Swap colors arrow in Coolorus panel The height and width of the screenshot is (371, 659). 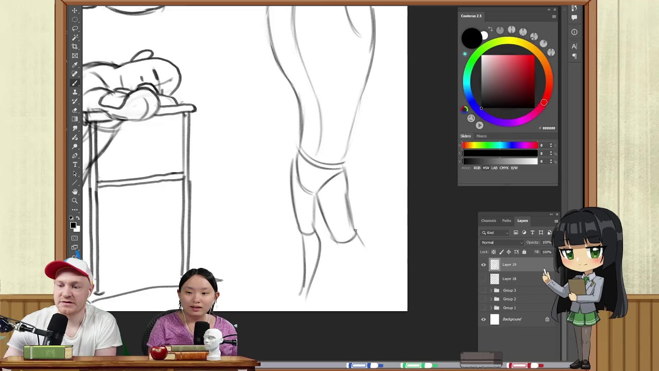pyautogui.click(x=490, y=29)
